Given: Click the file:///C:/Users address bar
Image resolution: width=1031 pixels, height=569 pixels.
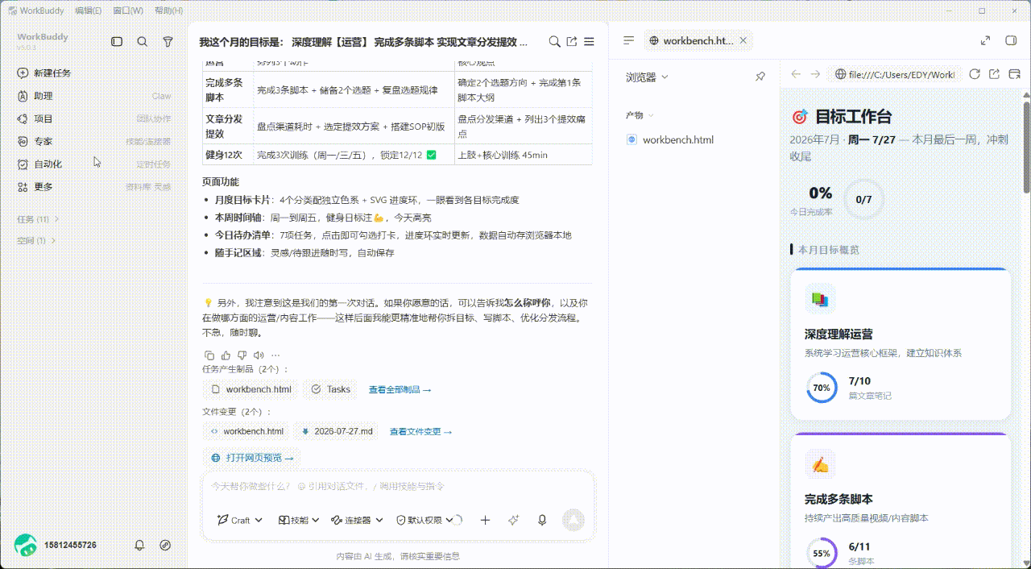Looking at the screenshot, I should pyautogui.click(x=894, y=74).
